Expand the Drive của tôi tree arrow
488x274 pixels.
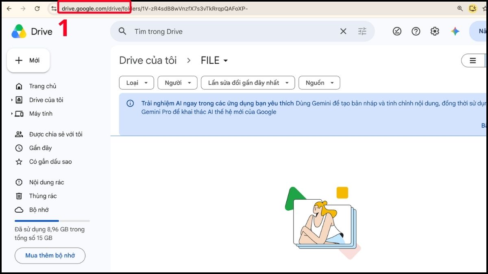click(12, 100)
